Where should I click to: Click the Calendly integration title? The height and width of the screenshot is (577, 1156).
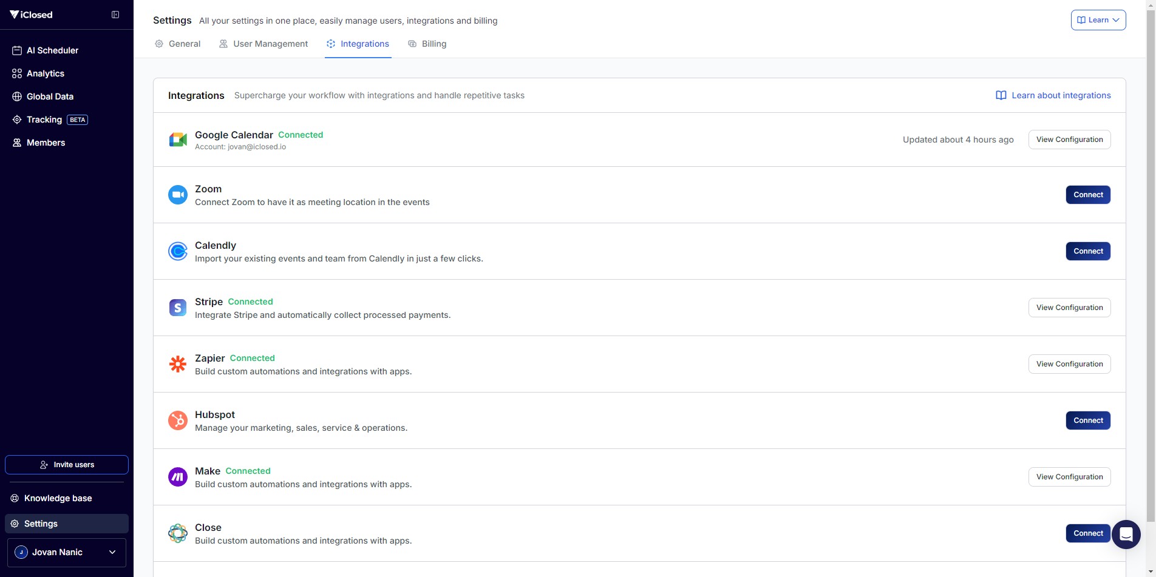[x=216, y=245]
